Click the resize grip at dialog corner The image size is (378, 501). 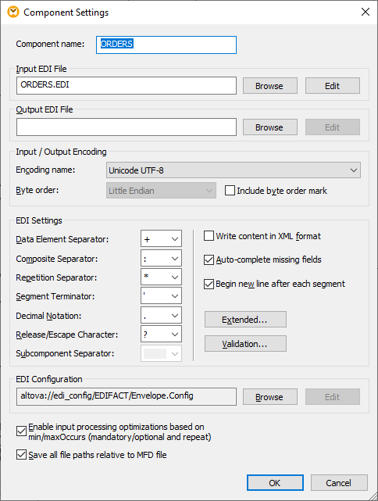coord(373,496)
